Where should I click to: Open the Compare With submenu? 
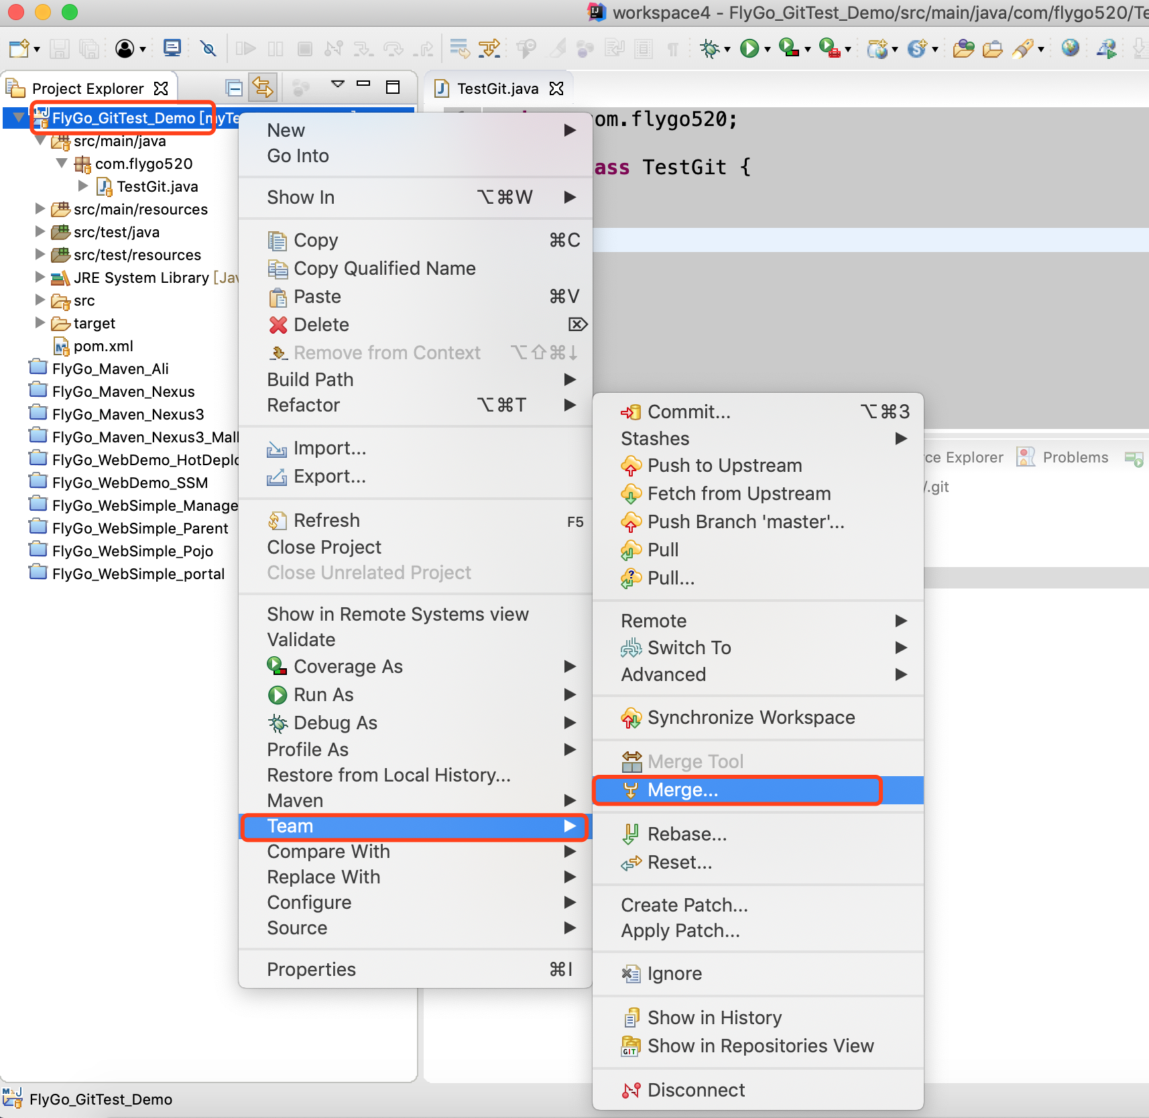[x=415, y=852]
